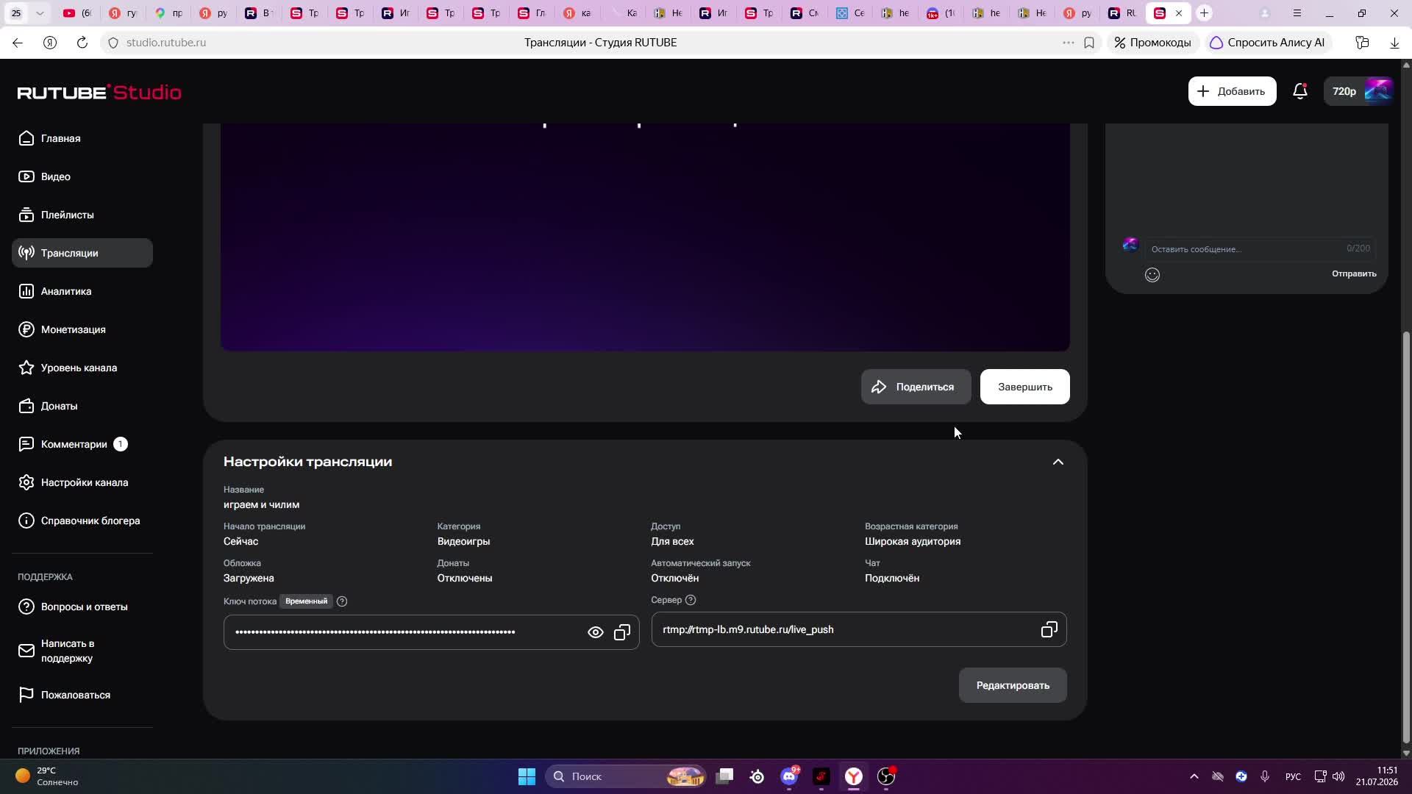Click the taskbar Поиск search box
Image resolution: width=1412 pixels, height=794 pixels.
[x=627, y=776]
